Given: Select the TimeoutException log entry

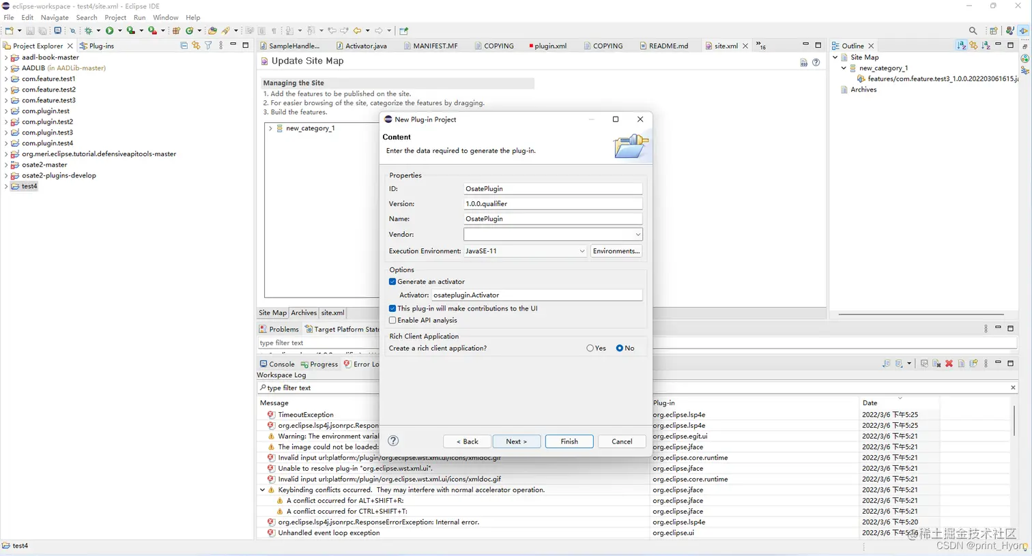Looking at the screenshot, I should pos(306,415).
